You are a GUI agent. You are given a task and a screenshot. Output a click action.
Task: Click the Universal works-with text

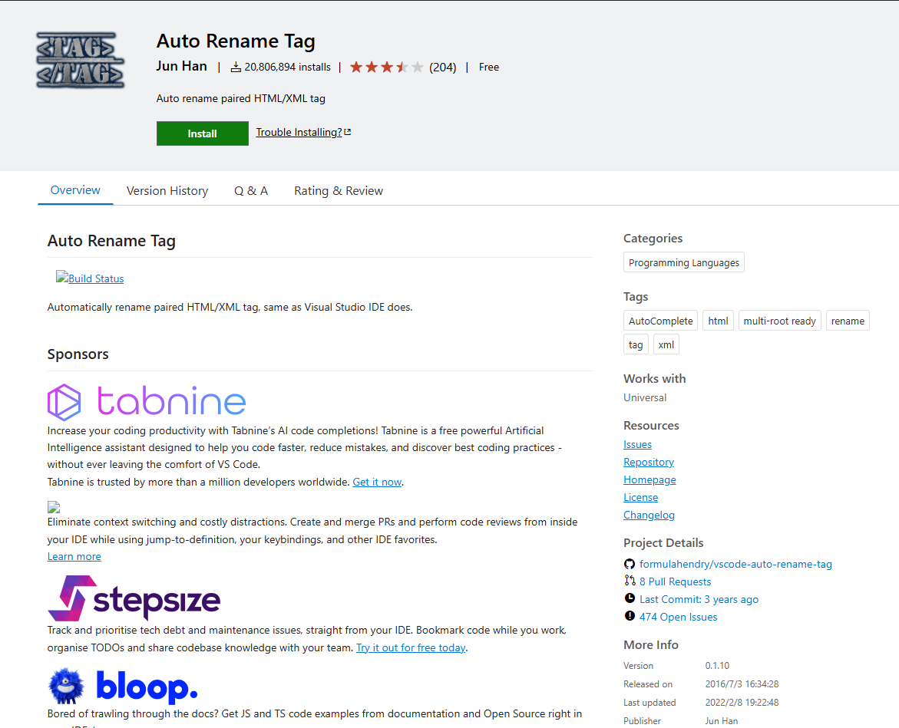(645, 397)
